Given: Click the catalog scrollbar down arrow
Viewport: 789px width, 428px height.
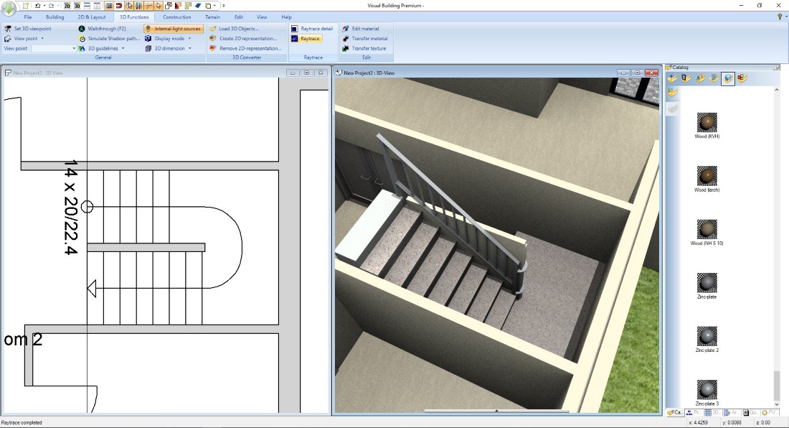Looking at the screenshot, I should [x=776, y=404].
